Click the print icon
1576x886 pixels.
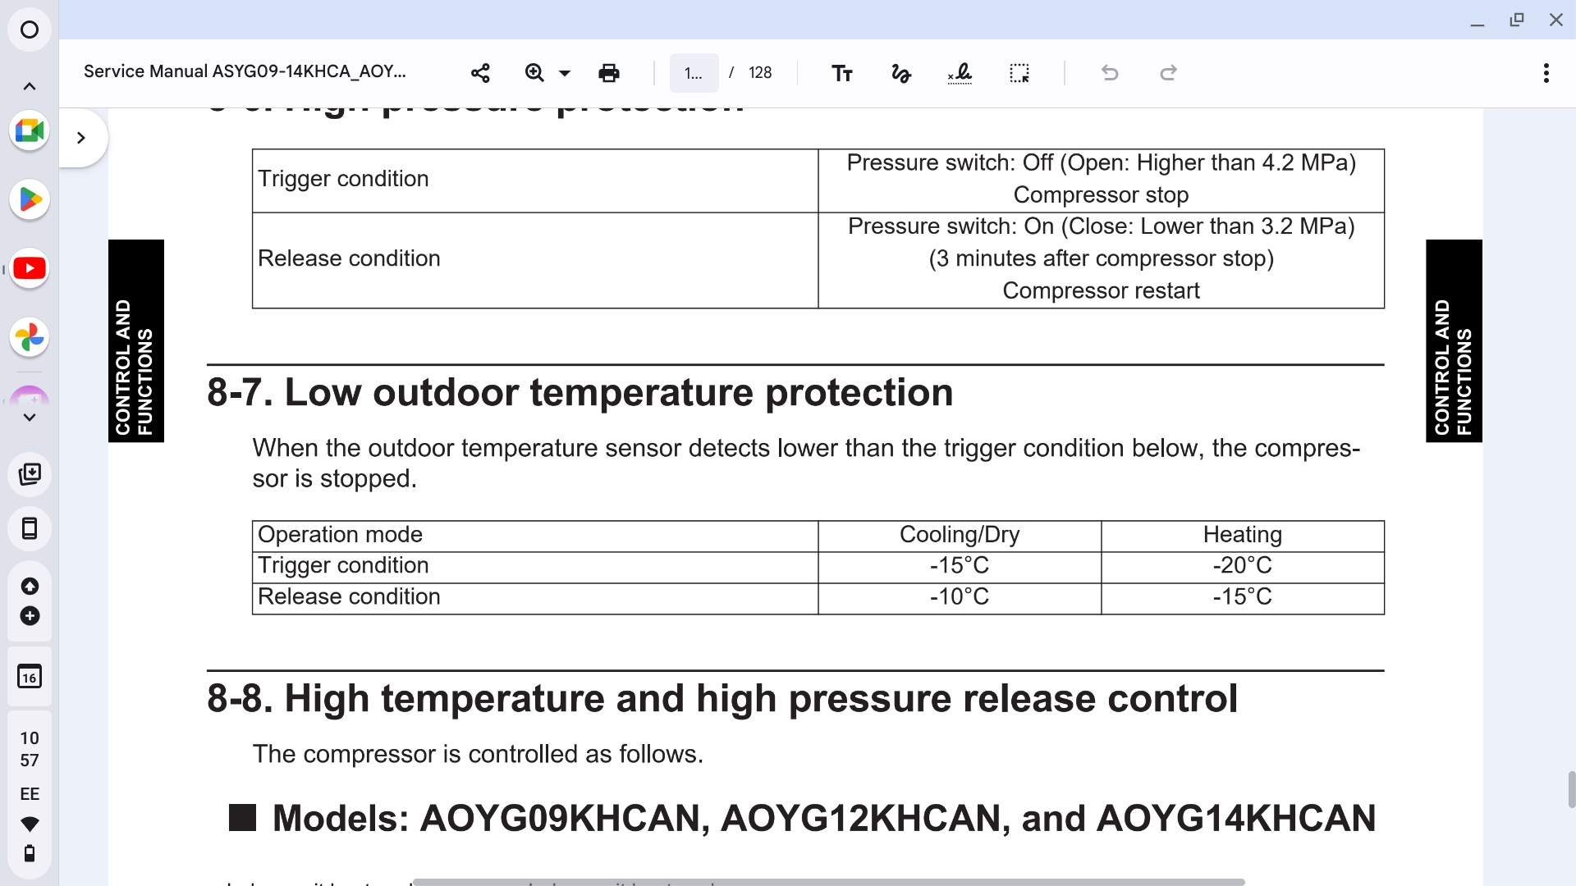click(x=608, y=73)
